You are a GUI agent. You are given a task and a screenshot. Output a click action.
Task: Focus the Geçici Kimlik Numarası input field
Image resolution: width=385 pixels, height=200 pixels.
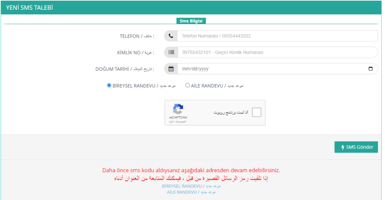click(277, 52)
